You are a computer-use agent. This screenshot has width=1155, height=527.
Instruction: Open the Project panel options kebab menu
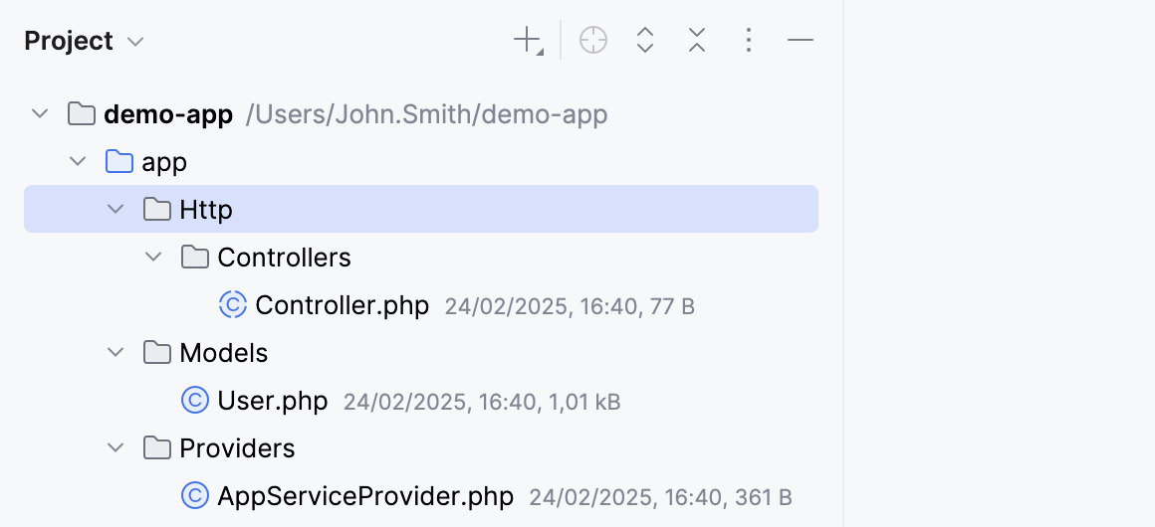tap(749, 41)
